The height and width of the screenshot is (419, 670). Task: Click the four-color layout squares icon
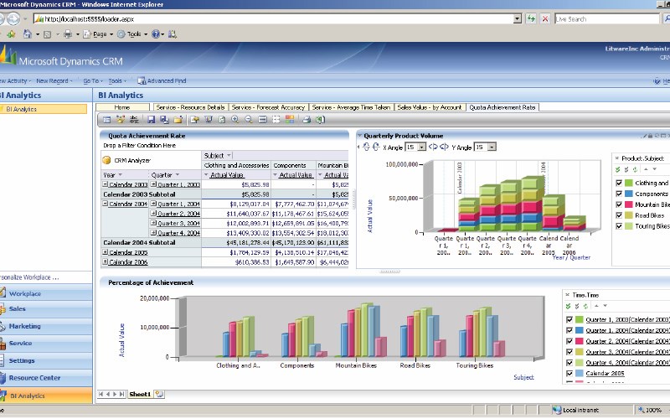tap(290, 120)
